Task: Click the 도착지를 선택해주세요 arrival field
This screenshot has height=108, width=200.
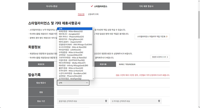Action: pyautogui.click(x=136, y=101)
